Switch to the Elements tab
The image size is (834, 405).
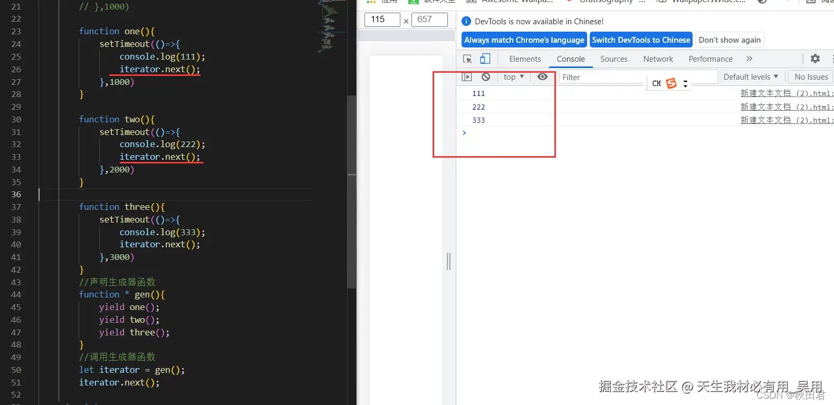(x=525, y=59)
